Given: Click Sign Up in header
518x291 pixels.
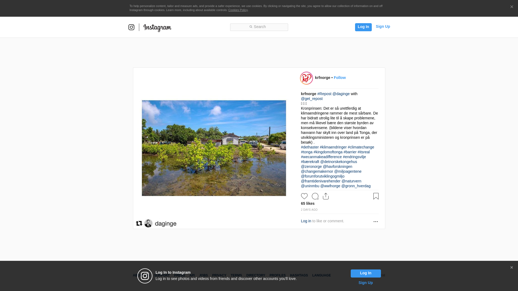Looking at the screenshot, I should (x=383, y=26).
